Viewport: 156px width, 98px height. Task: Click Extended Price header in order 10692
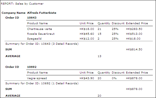click(137, 72)
